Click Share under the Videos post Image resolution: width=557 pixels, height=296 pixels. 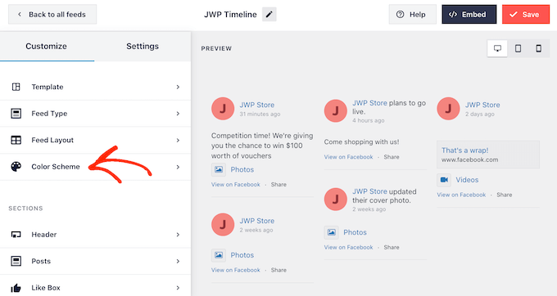[x=505, y=195]
